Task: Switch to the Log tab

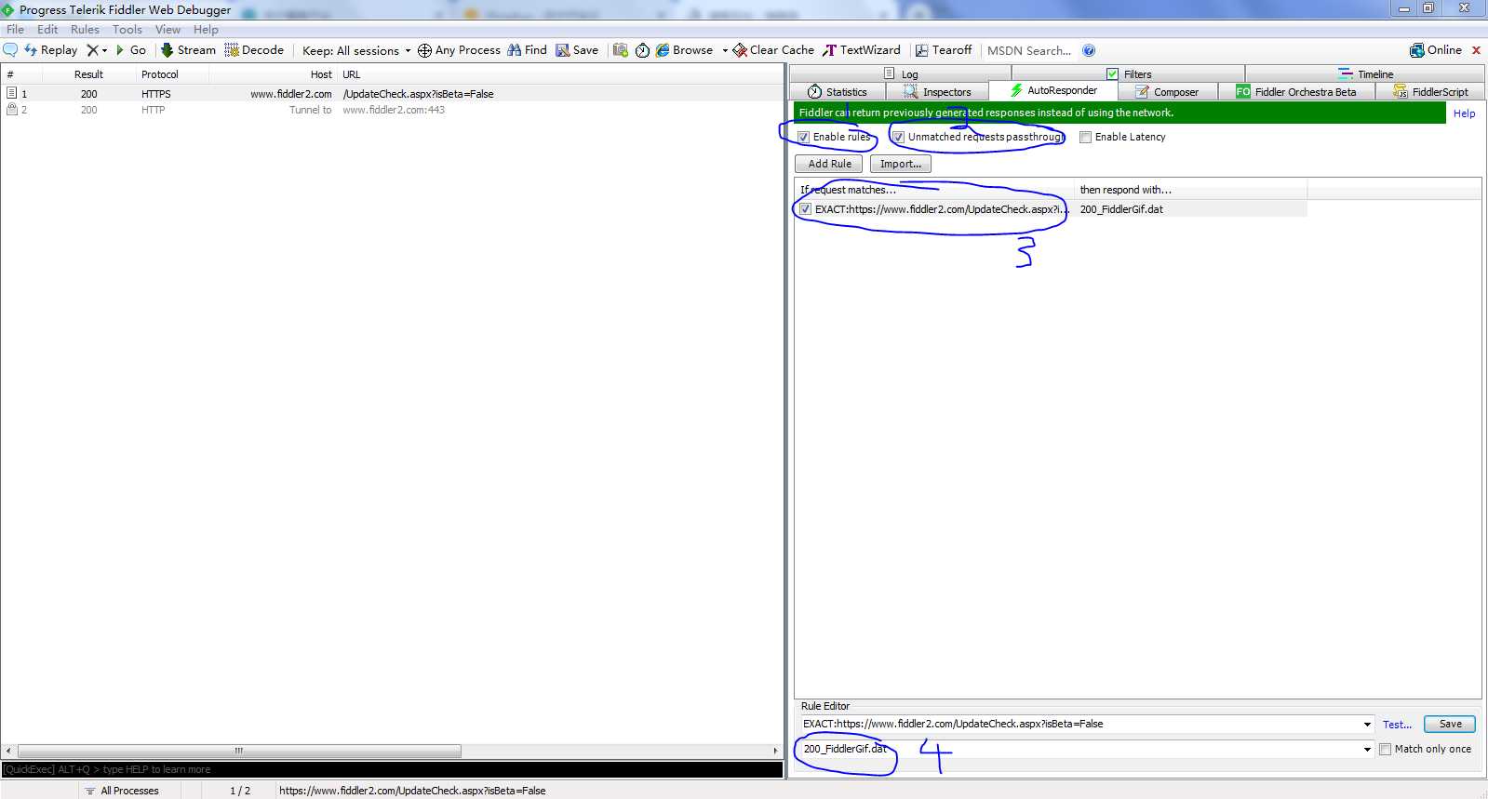Action: click(900, 73)
